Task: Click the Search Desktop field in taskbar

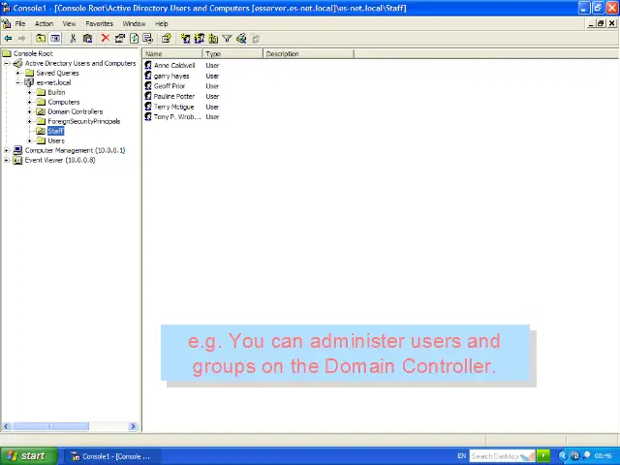Action: pyautogui.click(x=494, y=455)
